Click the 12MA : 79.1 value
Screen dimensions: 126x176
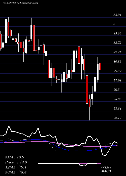coord(16,167)
